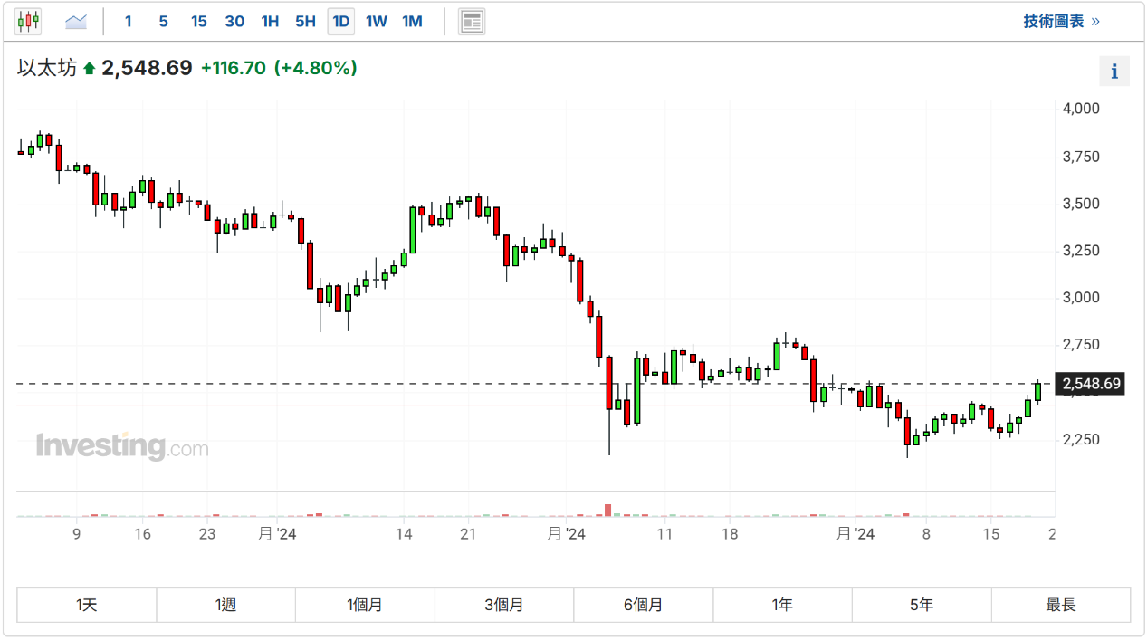Select the candlestick chart type icon
The width and height of the screenshot is (1147, 640).
(x=28, y=21)
